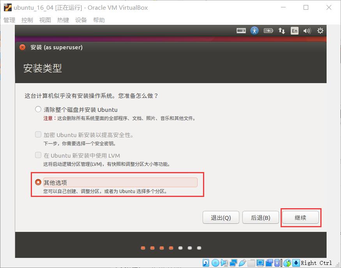The image size is (341, 268).
Task: Click the recording status icon with overlapping screens
Action: tap(269, 263)
